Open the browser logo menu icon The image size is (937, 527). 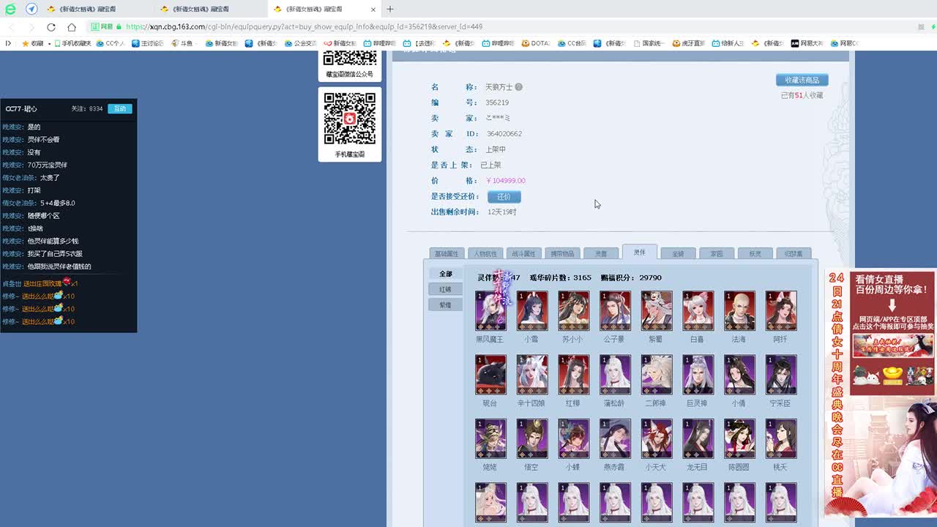10,9
